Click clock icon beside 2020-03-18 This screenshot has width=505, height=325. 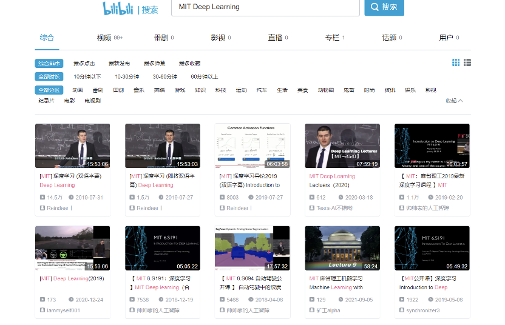341,197
